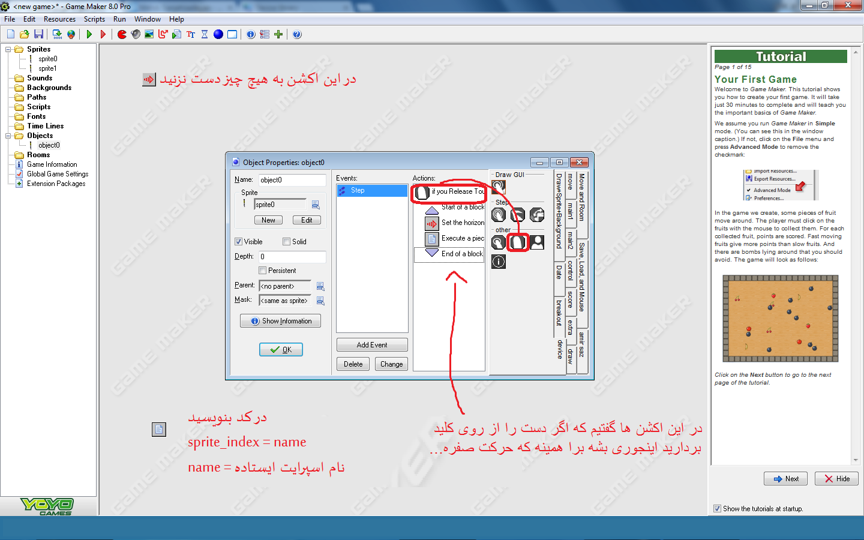The image size is (864, 540).
Task: Click the Create executable toolbar icon
Action: pos(57,34)
